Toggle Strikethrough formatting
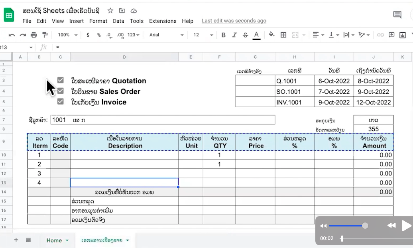This screenshot has width=413, height=248. pyautogui.click(x=245, y=35)
